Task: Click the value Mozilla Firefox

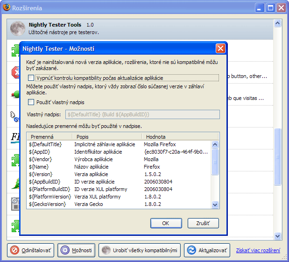Action: pos(160,144)
